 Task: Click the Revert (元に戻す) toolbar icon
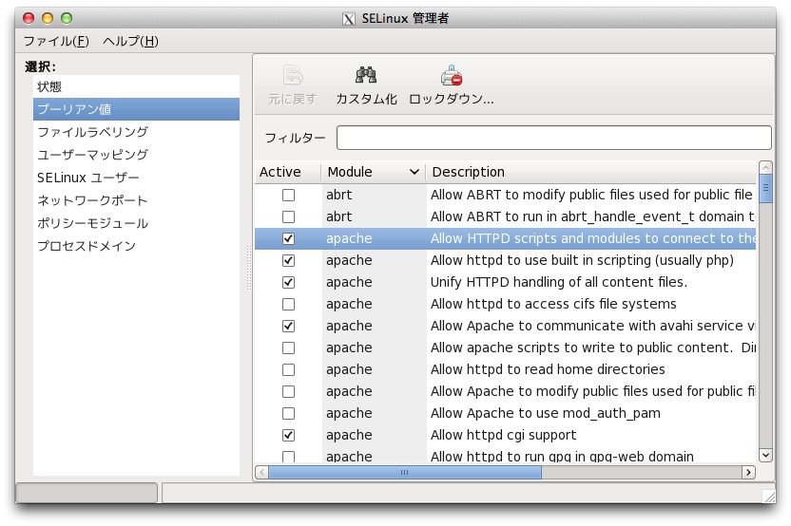point(293,76)
